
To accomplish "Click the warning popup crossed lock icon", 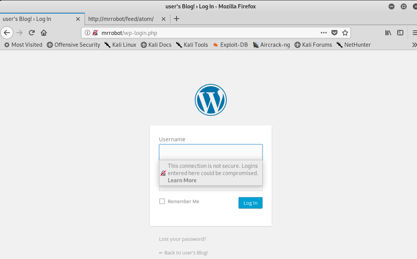I will tap(163, 173).
